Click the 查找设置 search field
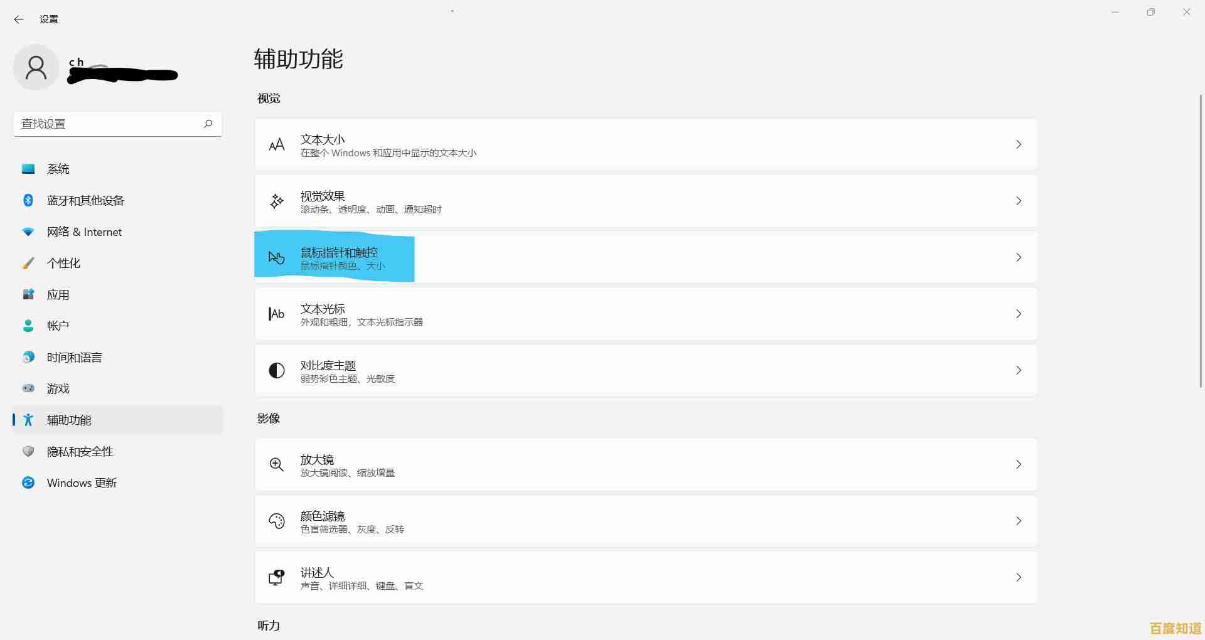The image size is (1205, 640). [117, 124]
